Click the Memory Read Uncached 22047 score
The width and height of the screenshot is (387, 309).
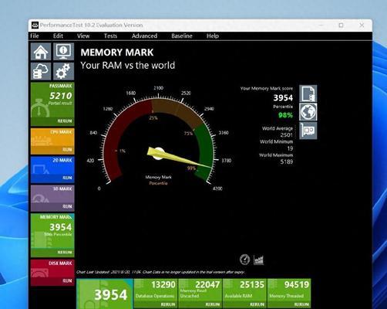coord(207,284)
